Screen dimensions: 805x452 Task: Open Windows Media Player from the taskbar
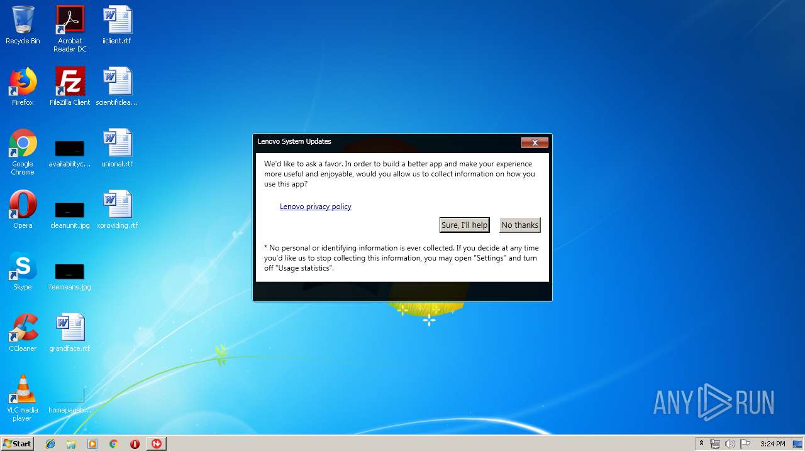(x=92, y=444)
